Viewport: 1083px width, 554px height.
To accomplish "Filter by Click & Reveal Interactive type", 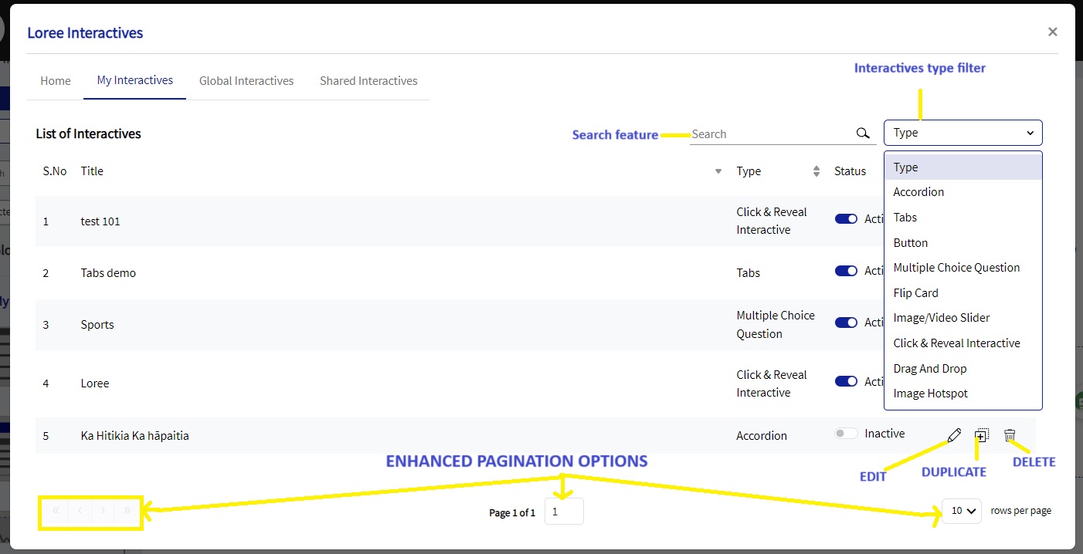I will [x=963, y=343].
